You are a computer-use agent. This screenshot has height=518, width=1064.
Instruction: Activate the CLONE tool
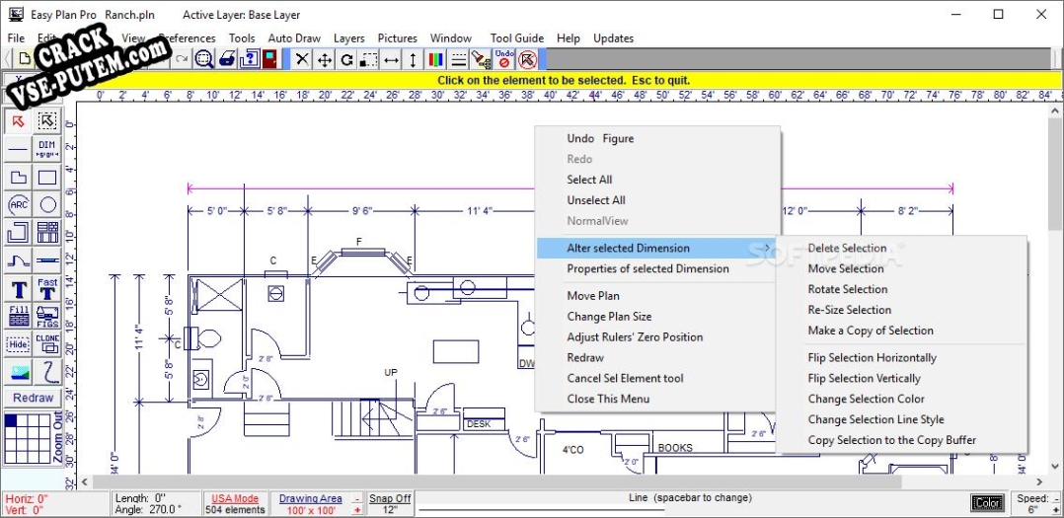47,343
